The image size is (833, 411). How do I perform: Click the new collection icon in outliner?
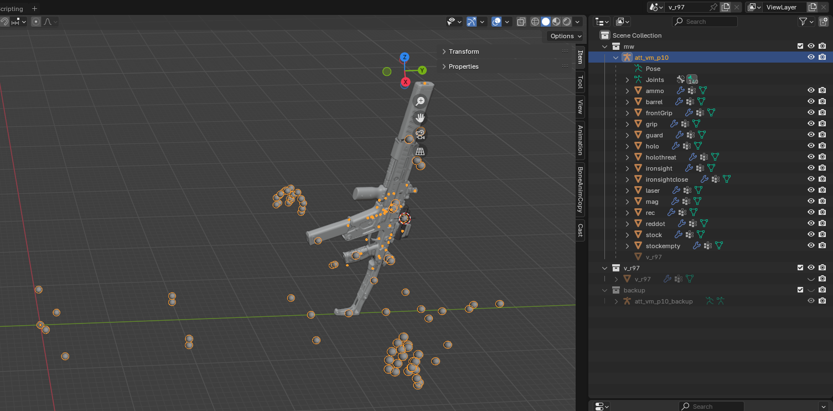(823, 22)
